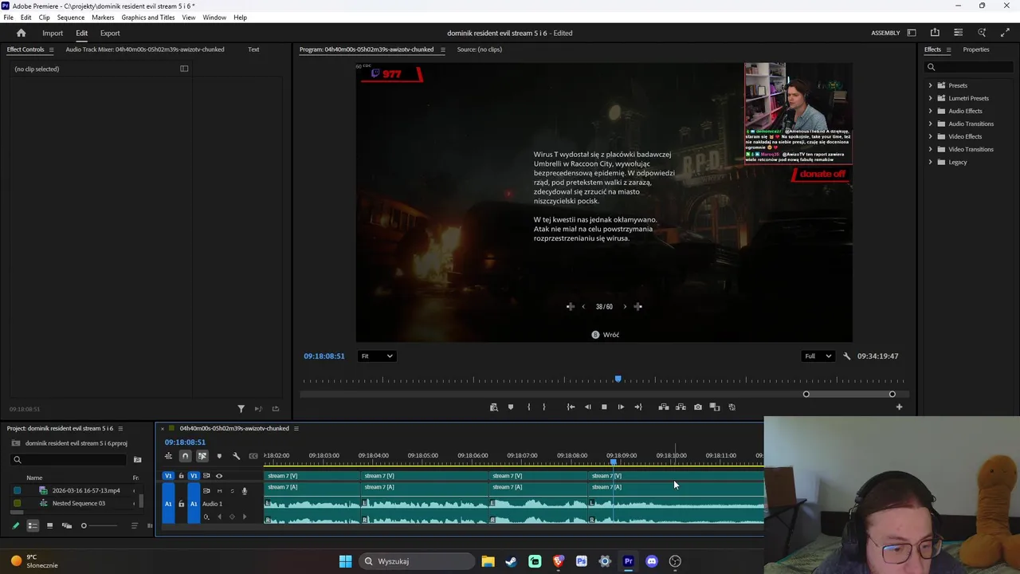This screenshot has height=574, width=1020.
Task: Expand the Video Effects folder
Action: [x=930, y=136]
